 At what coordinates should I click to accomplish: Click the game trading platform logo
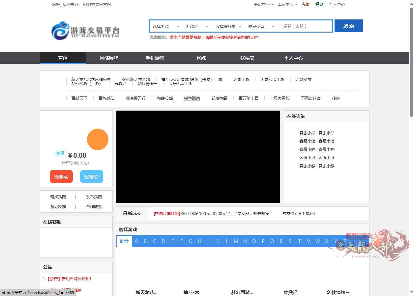click(85, 31)
